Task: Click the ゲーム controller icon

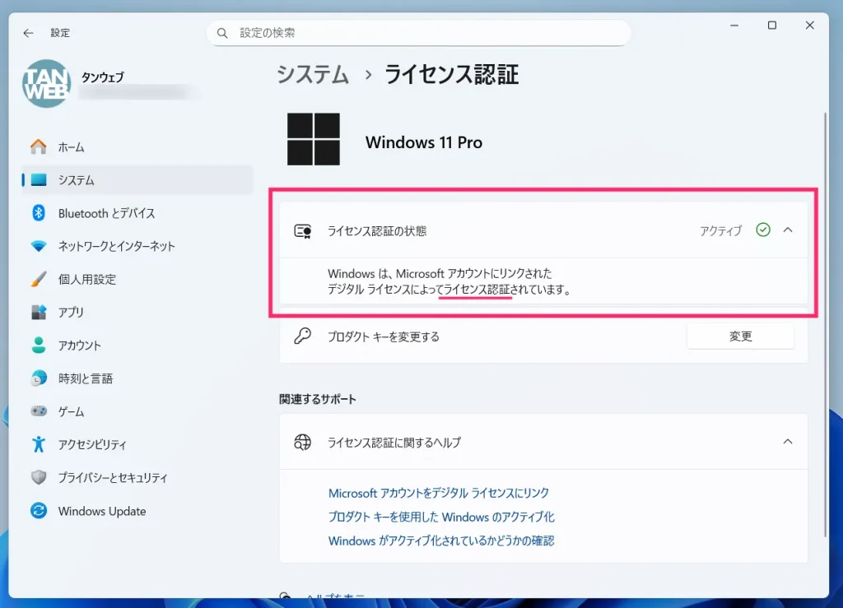Action: pos(38,411)
